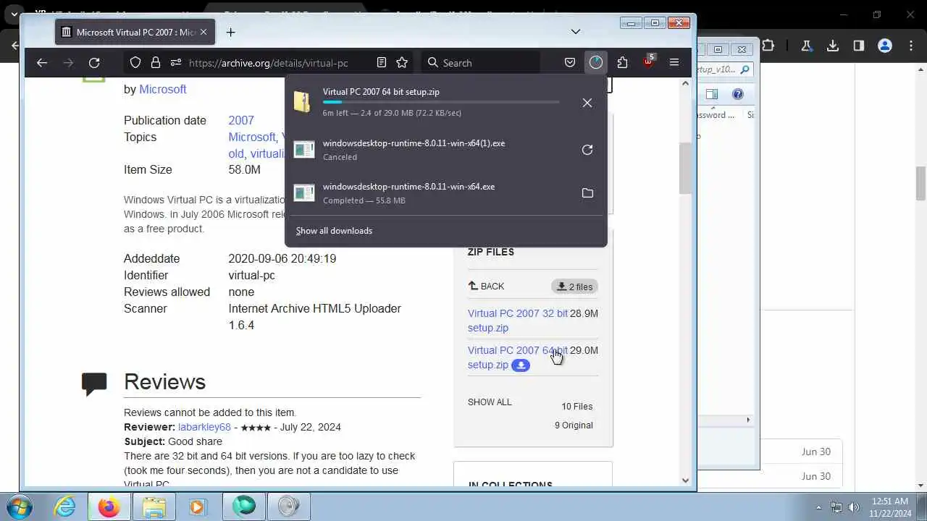Open the Firefox hamburger application menu
The image size is (927, 521).
(674, 63)
